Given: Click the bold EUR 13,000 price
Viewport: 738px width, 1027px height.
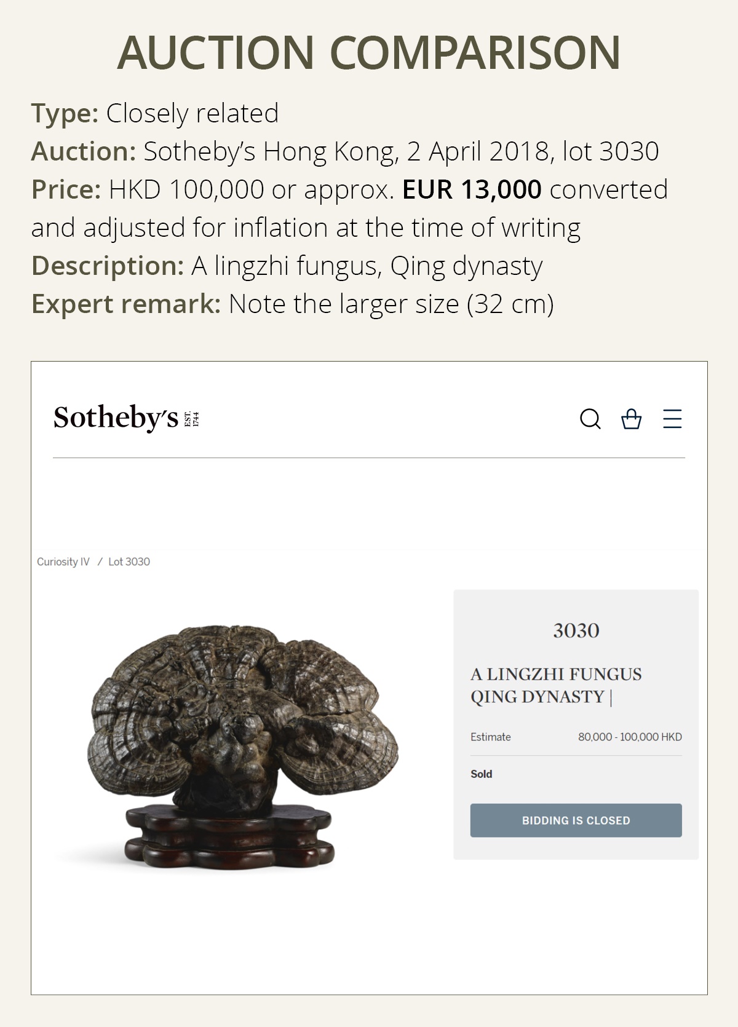Looking at the screenshot, I should [x=472, y=189].
